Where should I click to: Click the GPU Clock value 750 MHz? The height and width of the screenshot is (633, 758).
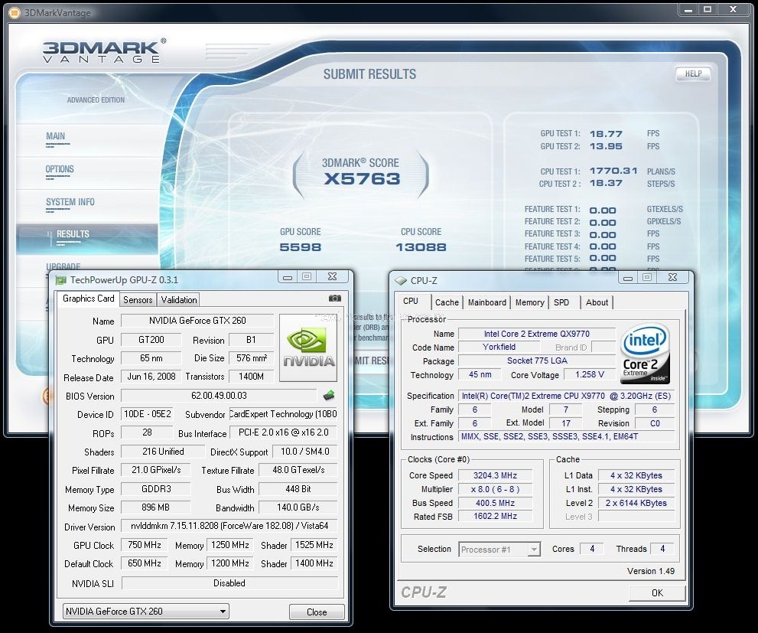144,545
